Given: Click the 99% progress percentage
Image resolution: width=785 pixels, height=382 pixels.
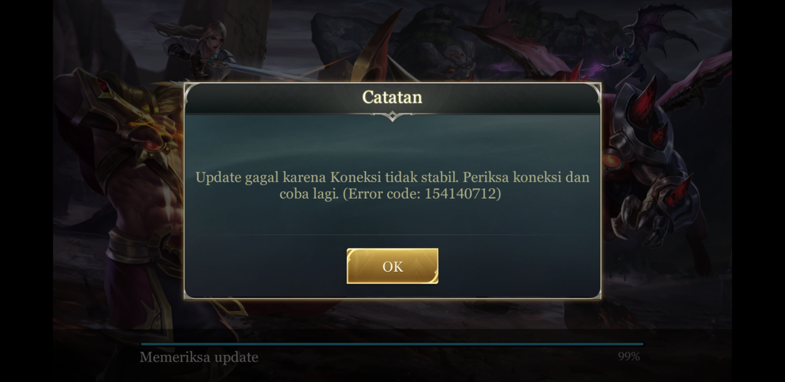Looking at the screenshot, I should [629, 356].
